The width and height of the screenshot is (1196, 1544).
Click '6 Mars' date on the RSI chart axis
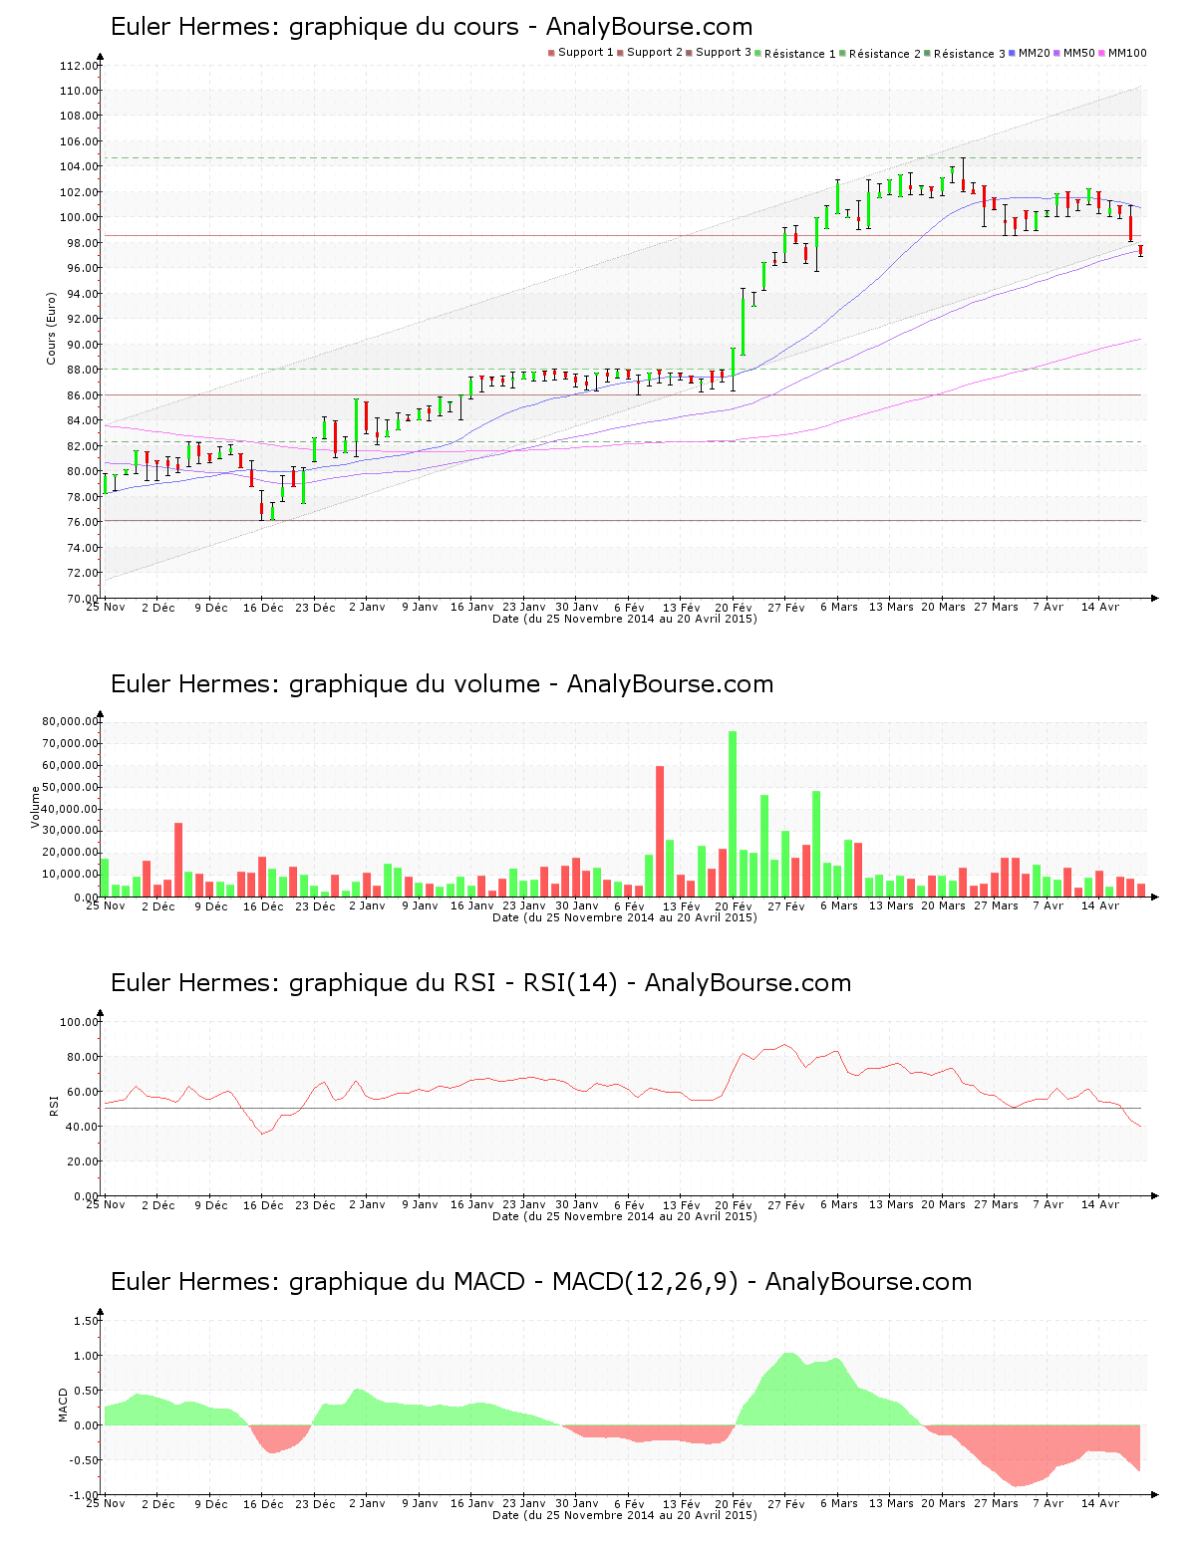[x=839, y=1204]
